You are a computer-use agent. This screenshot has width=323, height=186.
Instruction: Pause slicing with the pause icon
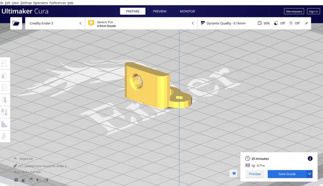(x=234, y=173)
